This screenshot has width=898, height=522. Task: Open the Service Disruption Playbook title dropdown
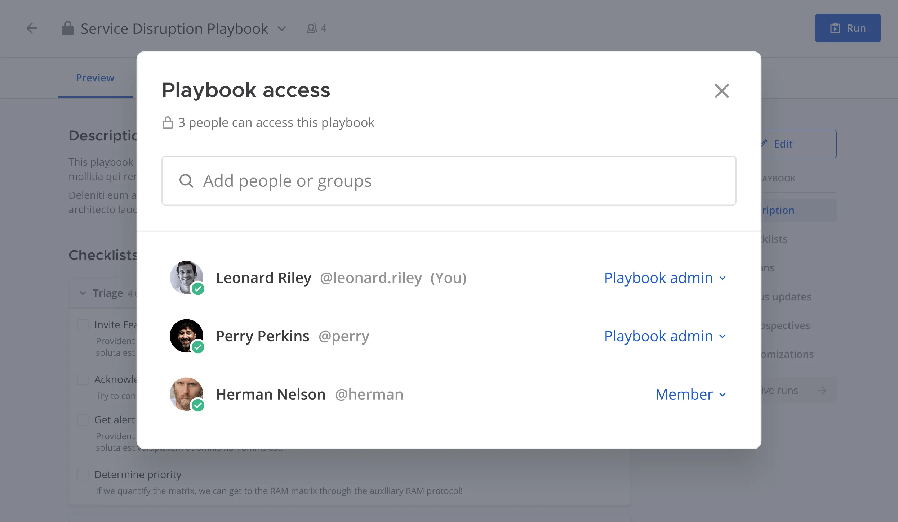(x=282, y=28)
